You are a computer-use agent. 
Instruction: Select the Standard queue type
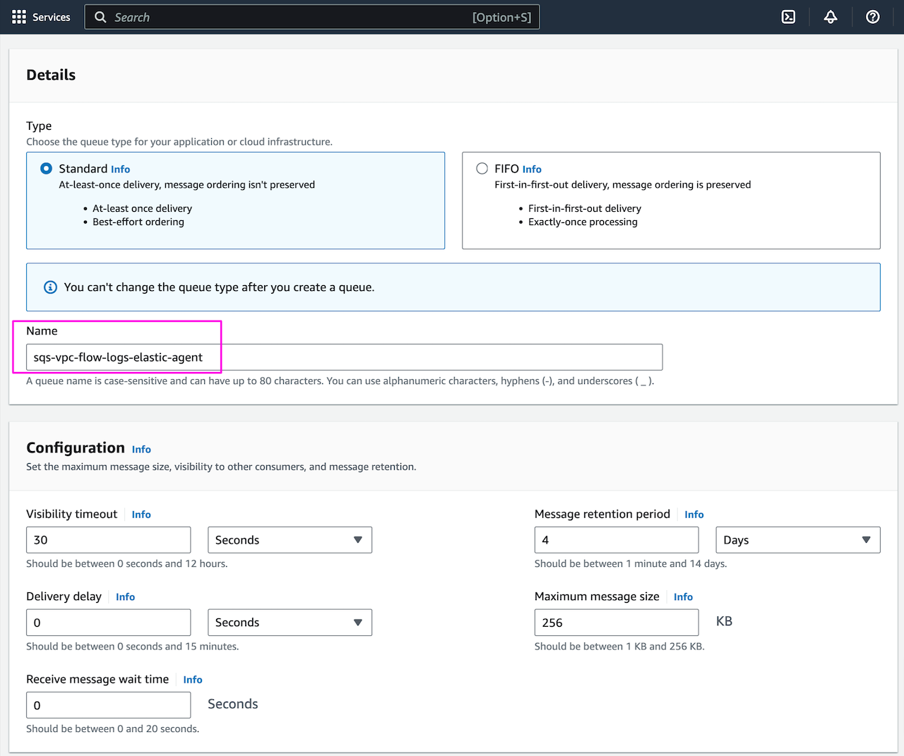click(x=46, y=168)
